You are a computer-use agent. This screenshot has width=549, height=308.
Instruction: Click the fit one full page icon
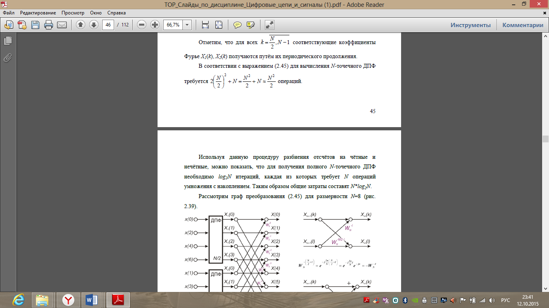pyautogui.click(x=219, y=25)
